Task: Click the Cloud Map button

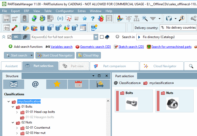Action: coord(89,55)
